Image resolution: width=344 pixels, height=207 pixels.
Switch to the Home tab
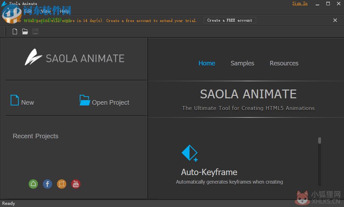coord(207,63)
